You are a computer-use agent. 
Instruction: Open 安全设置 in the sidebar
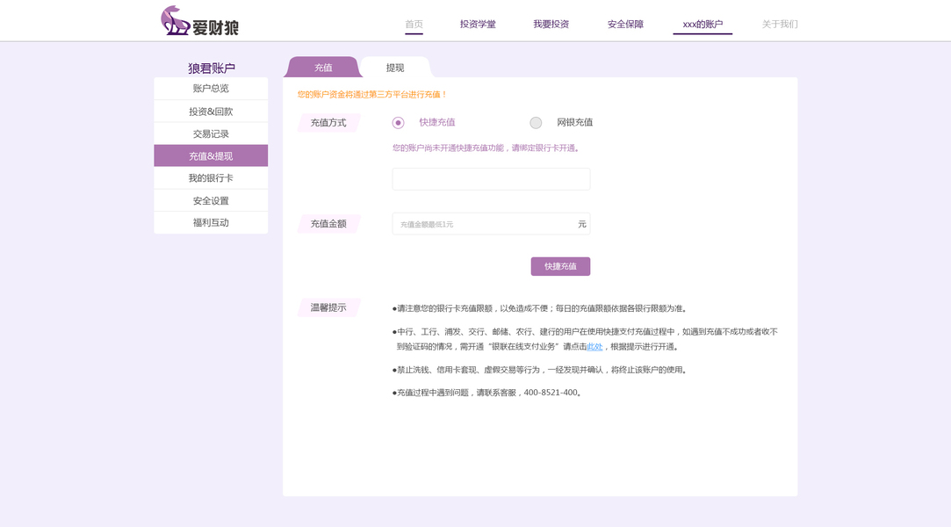click(x=210, y=199)
